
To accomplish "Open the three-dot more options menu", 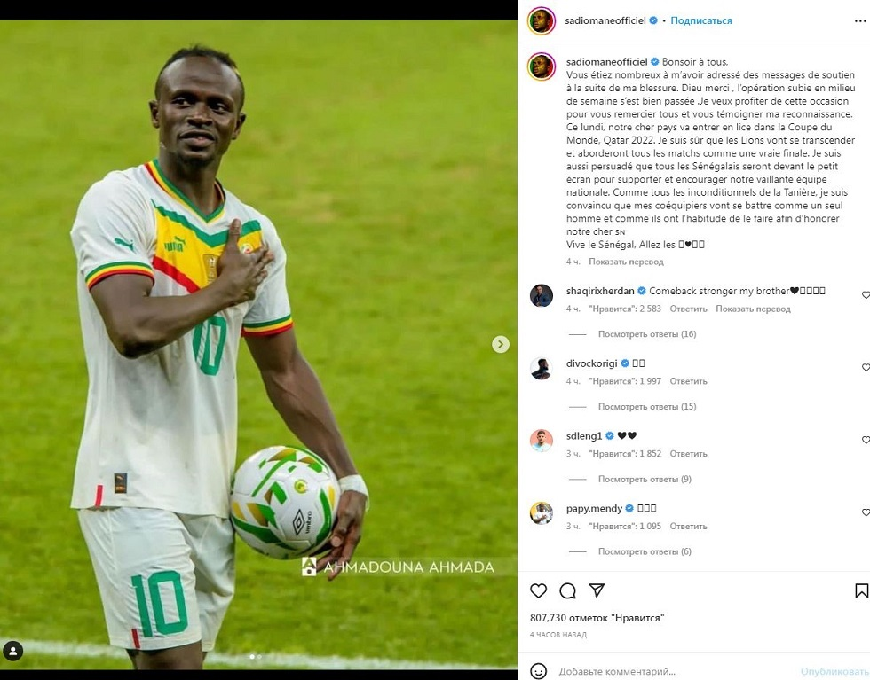I will (860, 21).
